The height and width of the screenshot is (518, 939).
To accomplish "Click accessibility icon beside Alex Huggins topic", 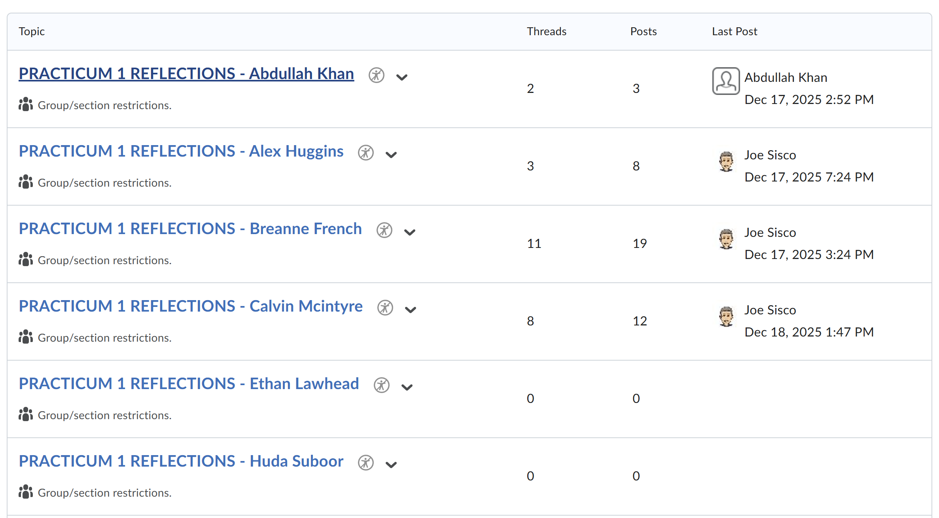I will point(365,153).
